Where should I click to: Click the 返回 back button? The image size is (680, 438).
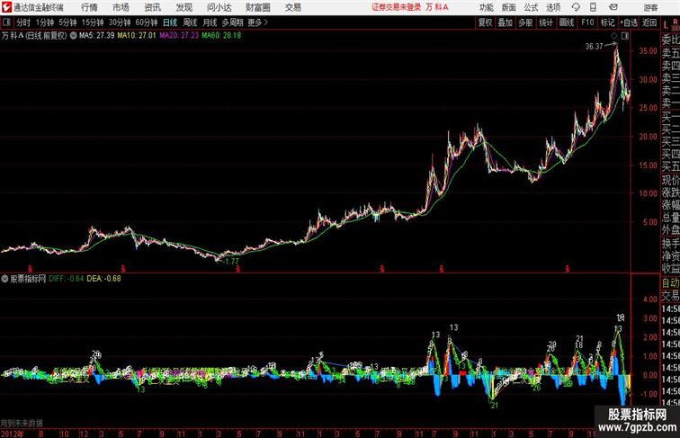[x=649, y=22]
